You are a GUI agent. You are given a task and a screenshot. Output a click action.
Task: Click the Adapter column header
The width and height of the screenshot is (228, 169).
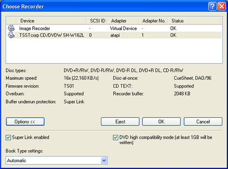123,21
